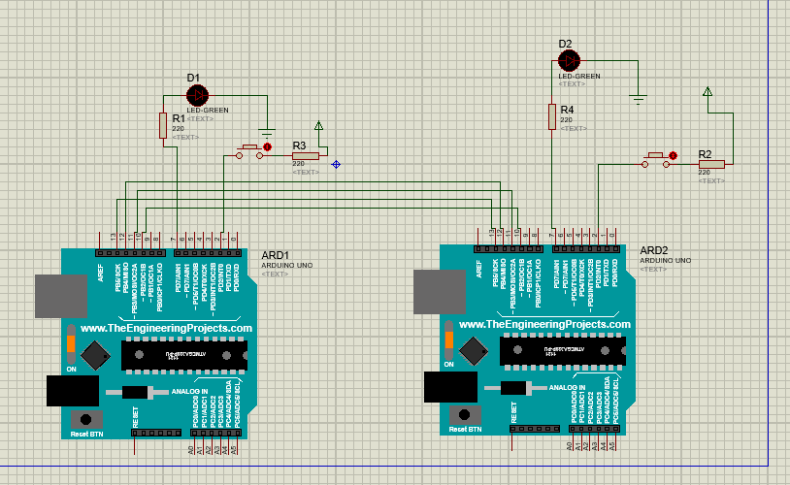Image resolution: width=790 pixels, height=485 pixels.
Task: Click the 220 value under R1
Action: [178, 129]
